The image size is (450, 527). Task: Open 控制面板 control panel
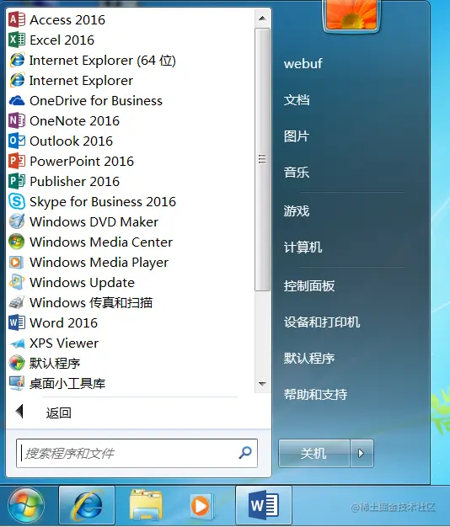pyautogui.click(x=309, y=286)
